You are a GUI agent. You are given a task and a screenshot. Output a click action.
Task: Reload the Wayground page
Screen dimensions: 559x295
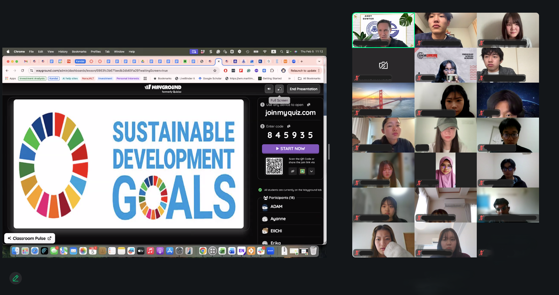point(23,70)
